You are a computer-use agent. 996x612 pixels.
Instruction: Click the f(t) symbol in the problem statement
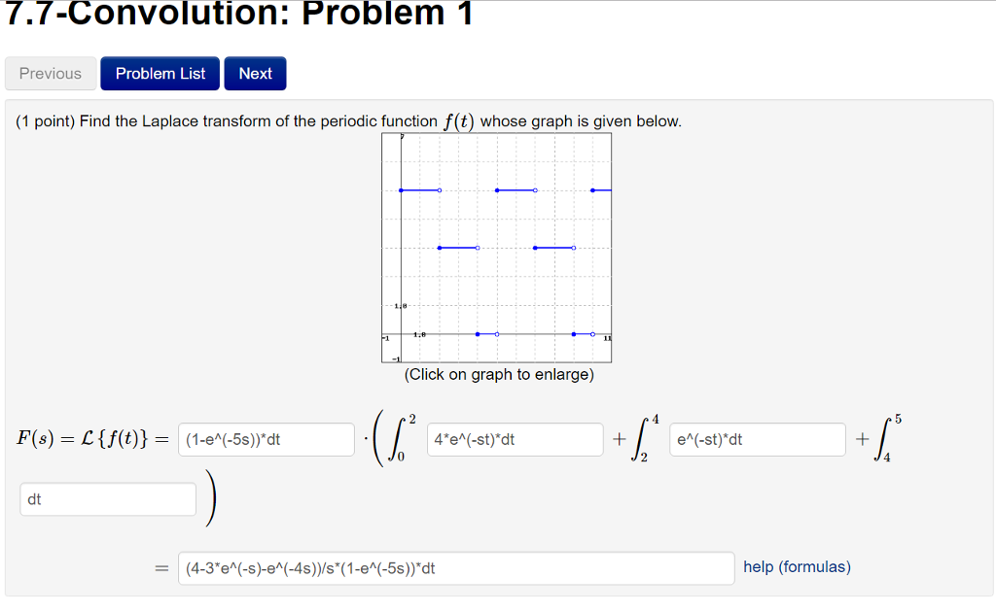[459, 121]
